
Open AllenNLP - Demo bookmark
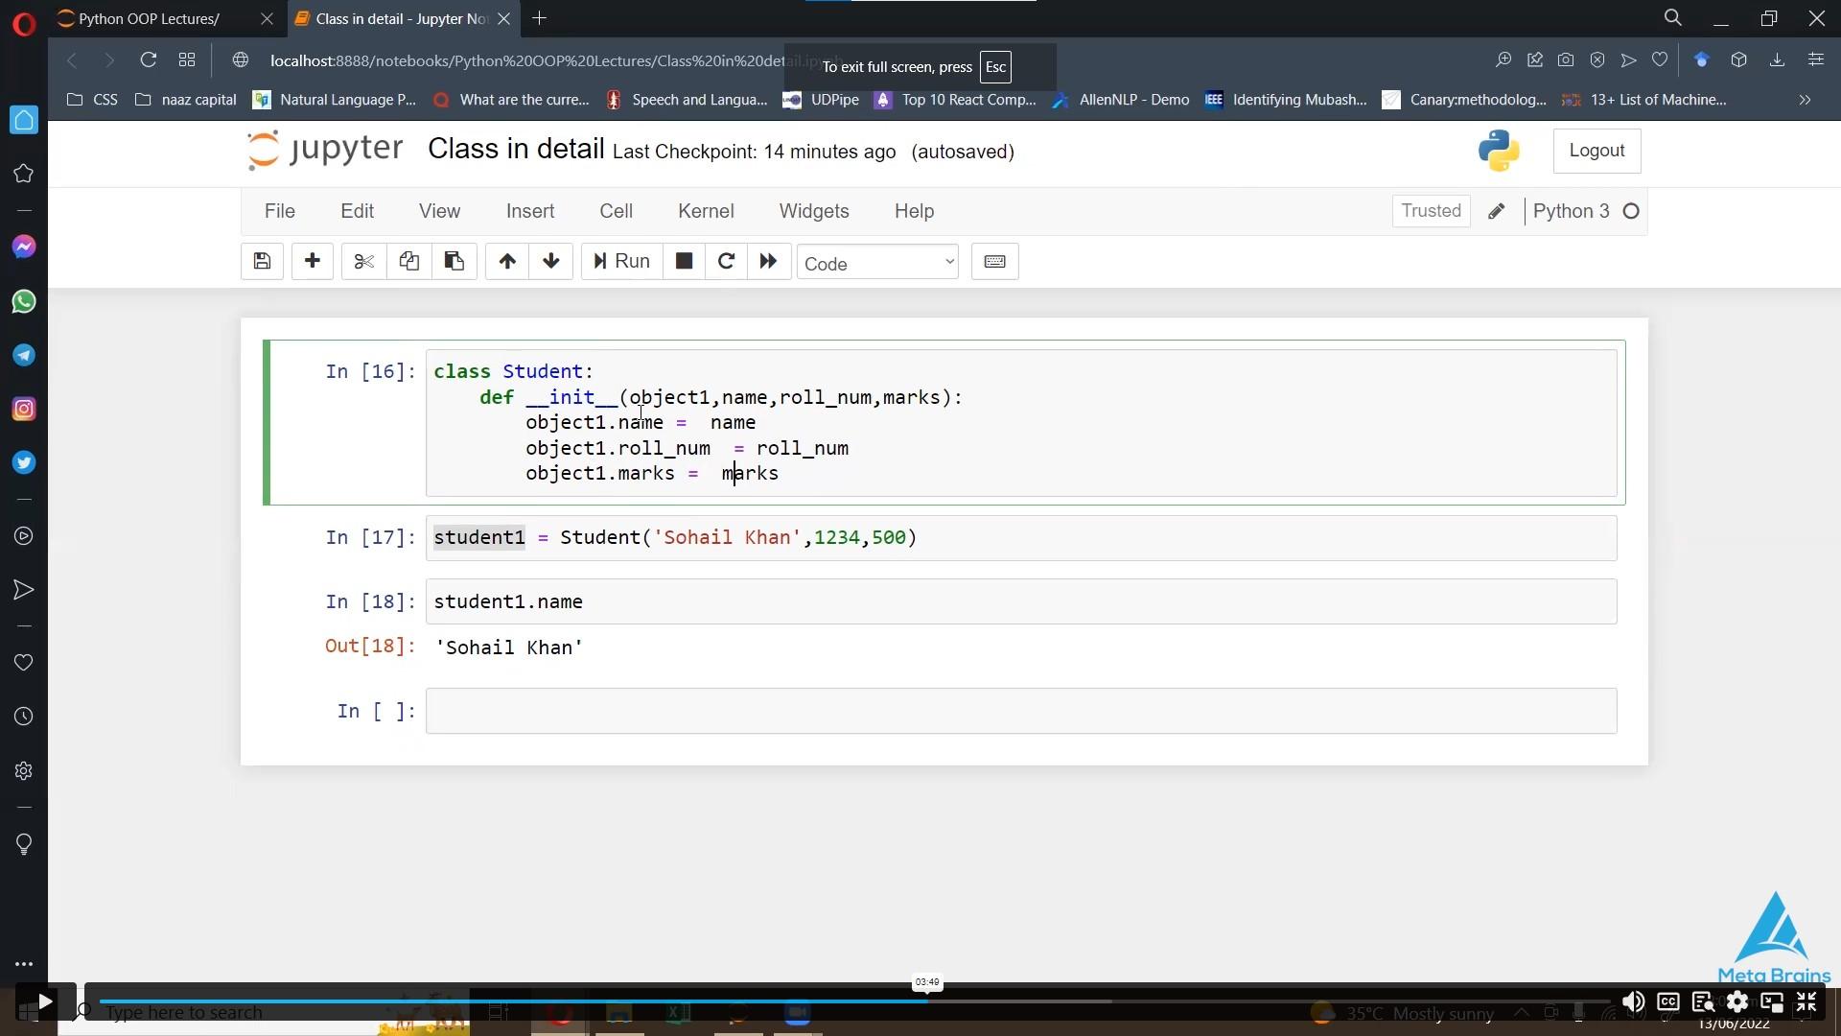[1121, 100]
